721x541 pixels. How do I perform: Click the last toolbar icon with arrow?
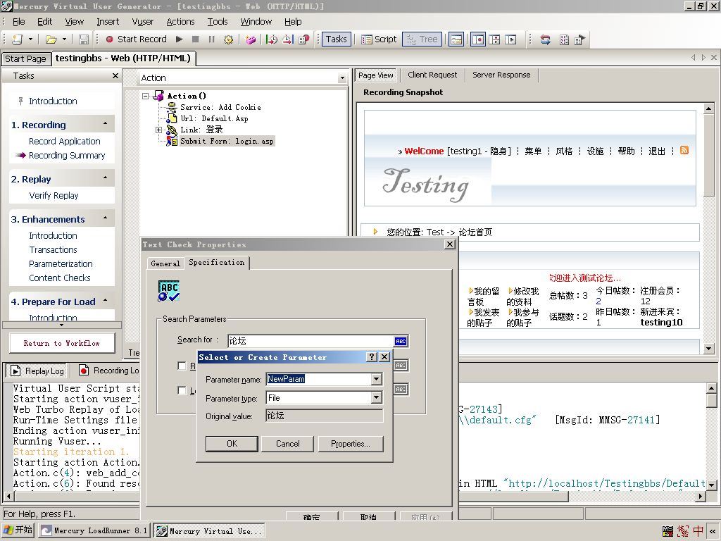[580, 39]
